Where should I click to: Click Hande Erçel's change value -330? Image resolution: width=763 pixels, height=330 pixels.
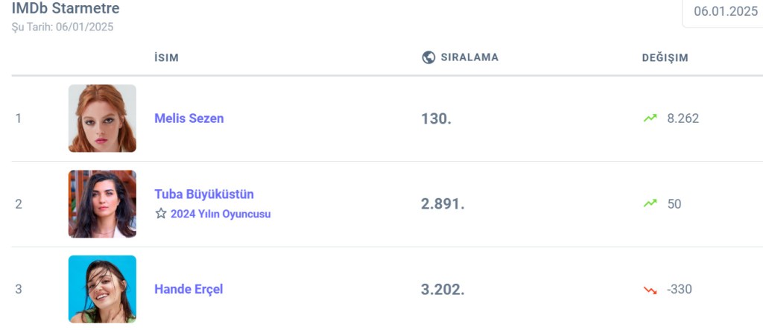[x=680, y=289]
